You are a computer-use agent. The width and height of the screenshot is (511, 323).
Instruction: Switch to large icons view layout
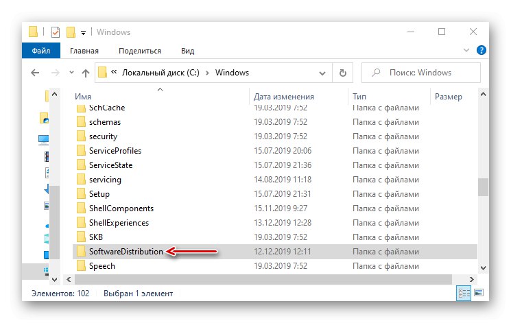click(478, 293)
